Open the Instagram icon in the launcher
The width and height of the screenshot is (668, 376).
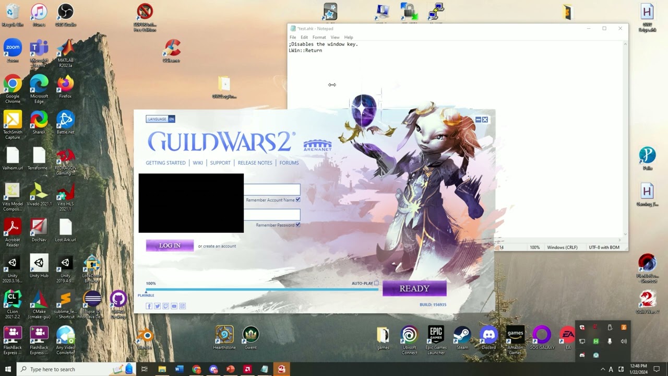coord(182,306)
